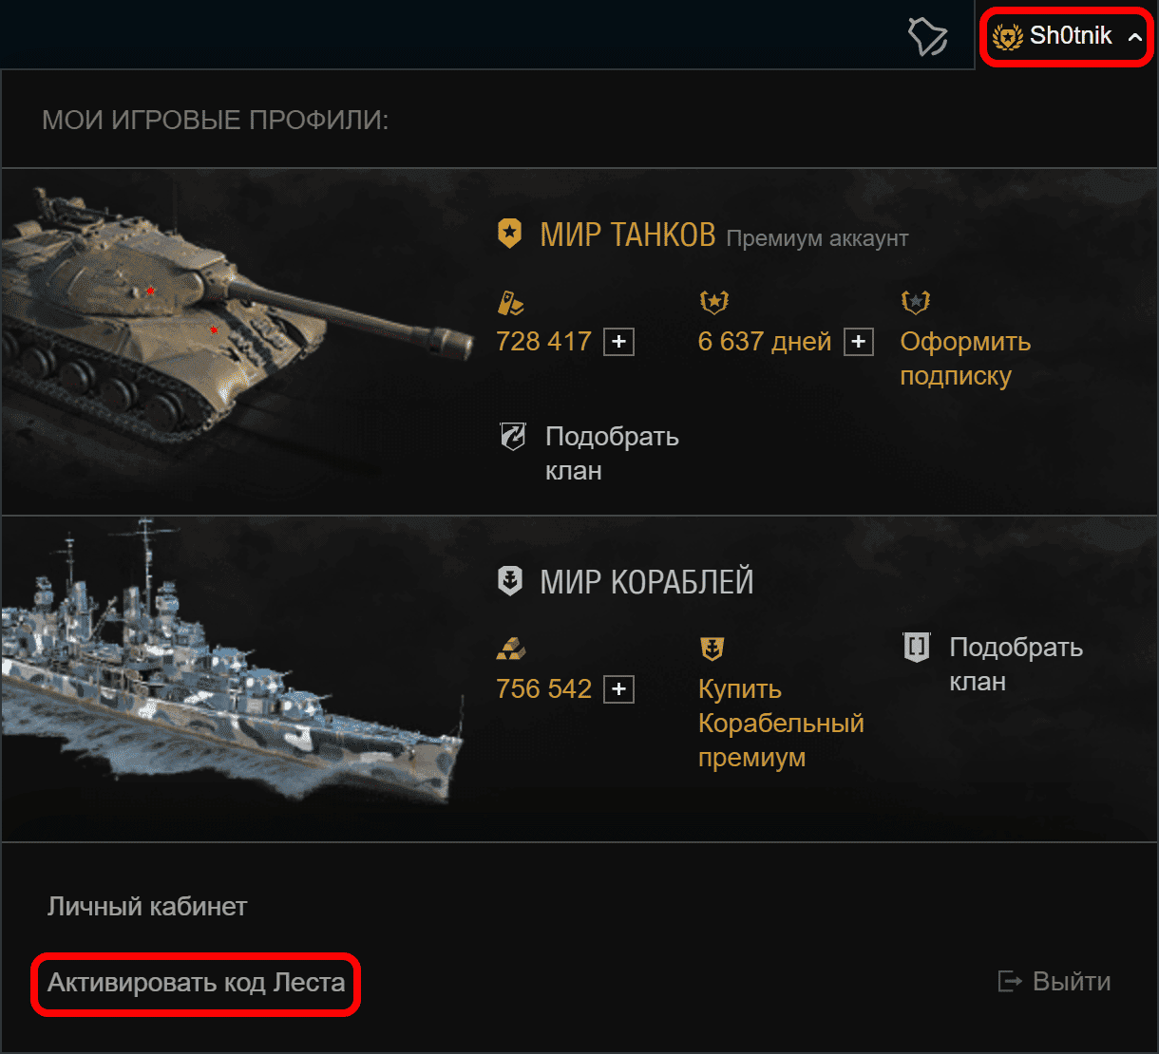This screenshot has width=1159, height=1054.
Task: Open Оформить подписку link
Action: pyautogui.click(x=965, y=358)
